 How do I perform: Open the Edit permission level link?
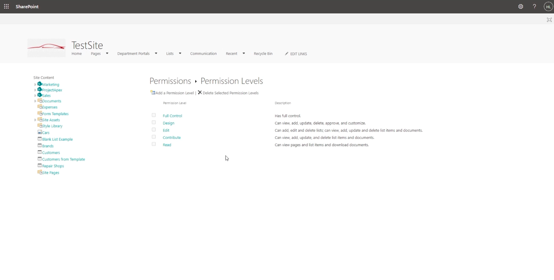coord(166,130)
